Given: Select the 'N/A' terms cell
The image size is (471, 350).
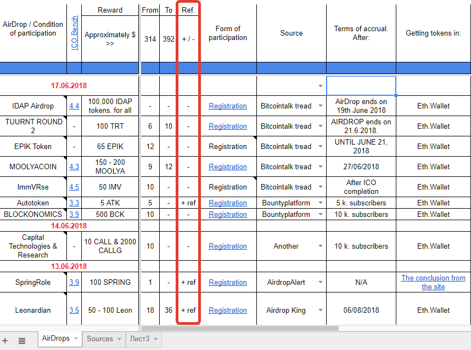Looking at the screenshot, I should pyautogui.click(x=361, y=282).
